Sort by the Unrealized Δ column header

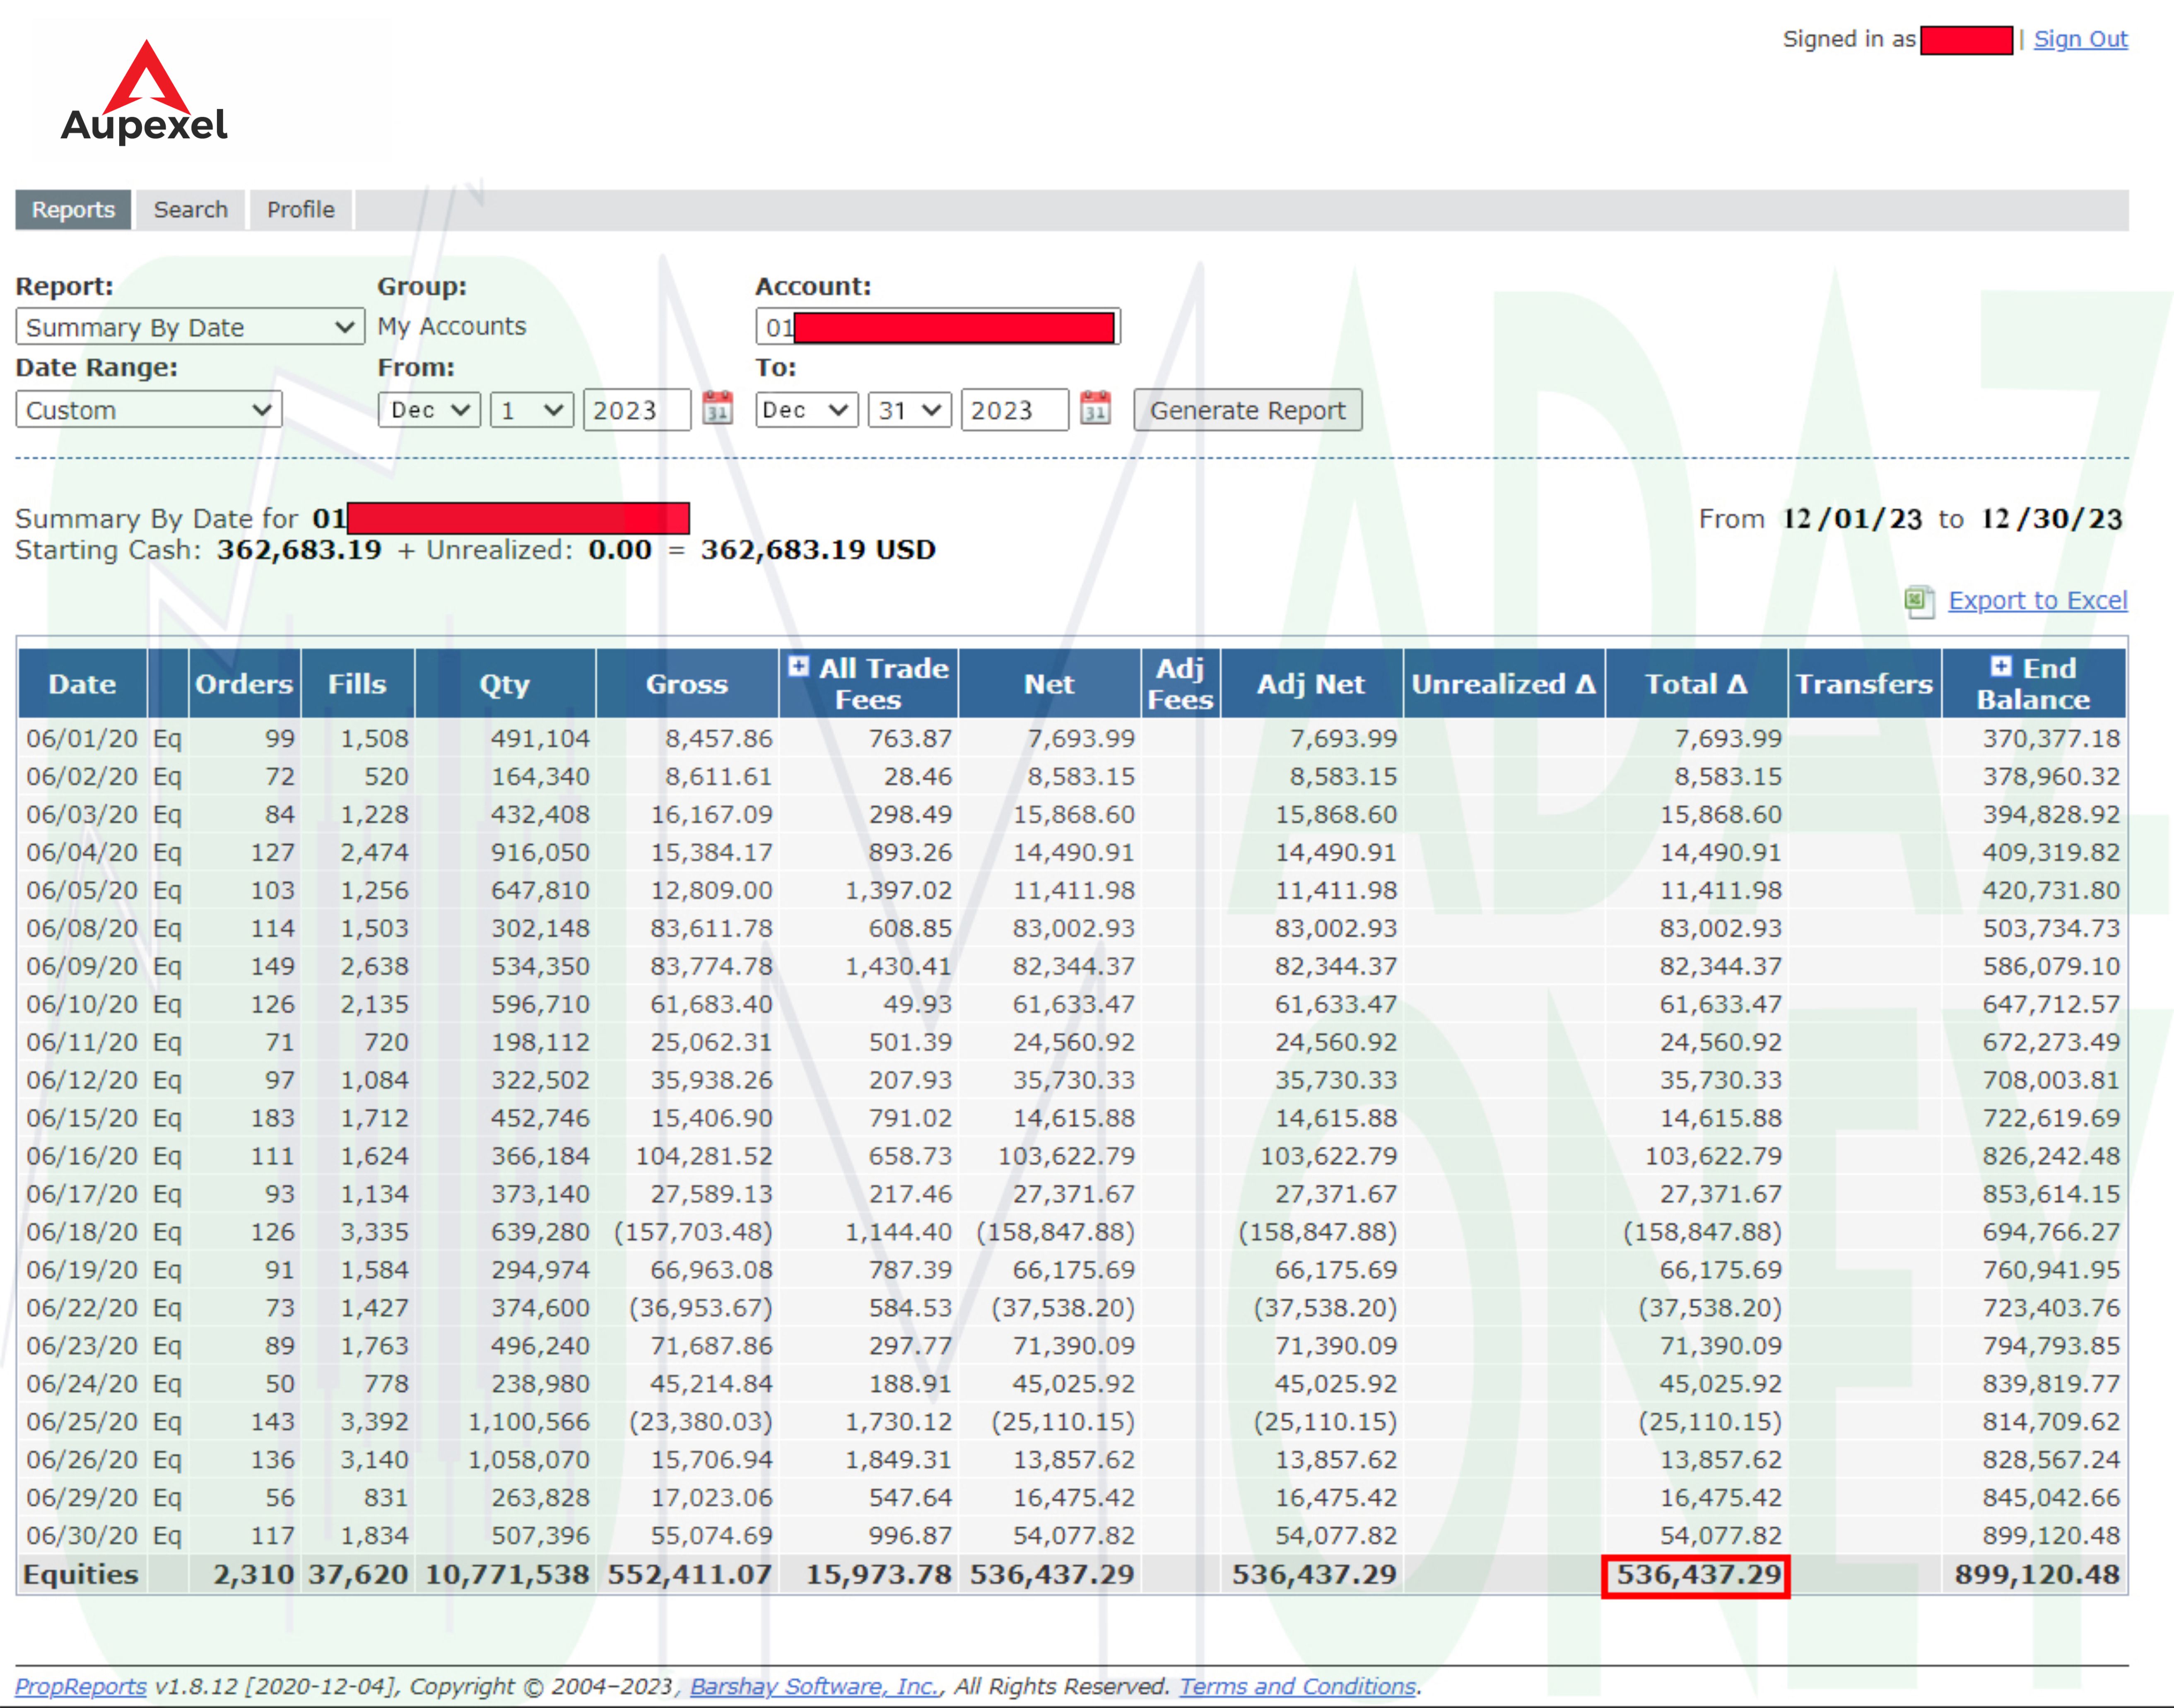click(x=1504, y=684)
